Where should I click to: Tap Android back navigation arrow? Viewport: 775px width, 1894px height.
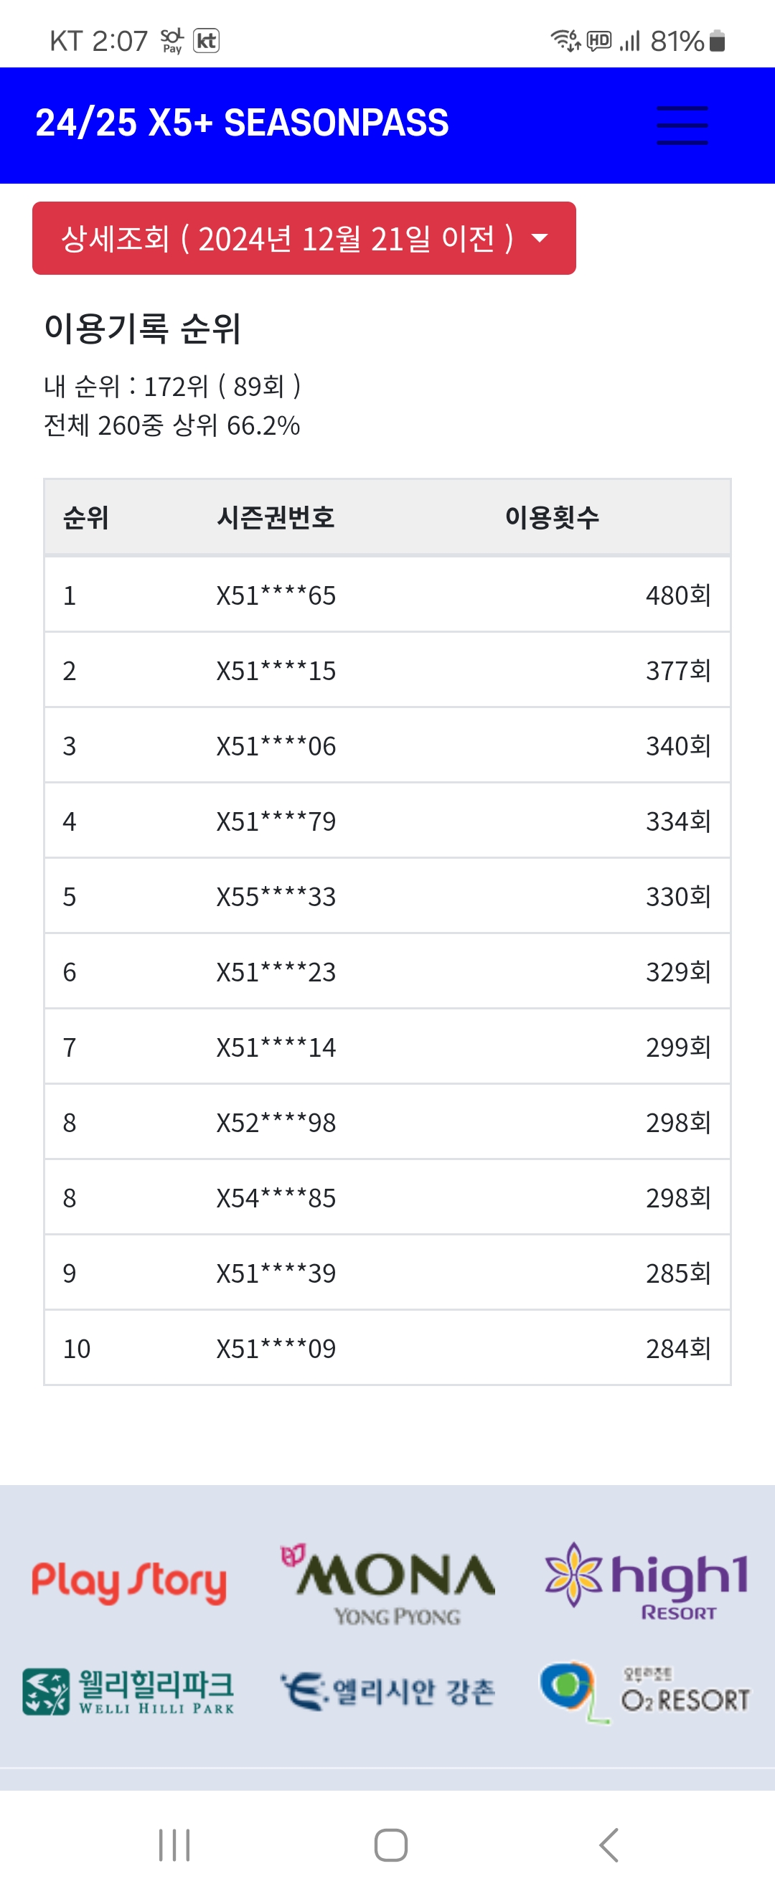click(609, 1844)
